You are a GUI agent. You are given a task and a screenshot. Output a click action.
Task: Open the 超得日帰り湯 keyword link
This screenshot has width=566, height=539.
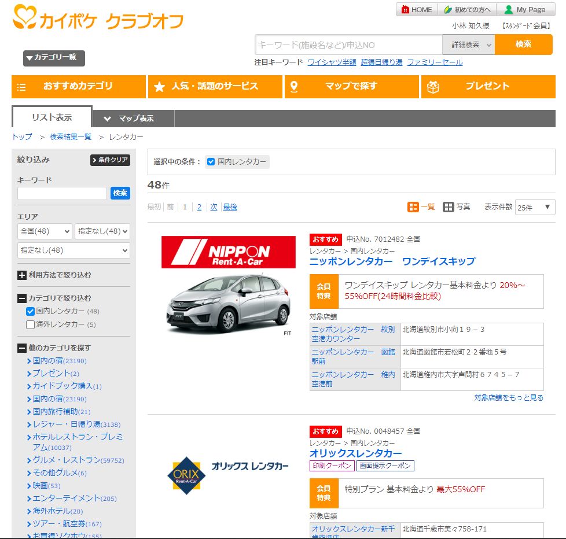click(381, 62)
